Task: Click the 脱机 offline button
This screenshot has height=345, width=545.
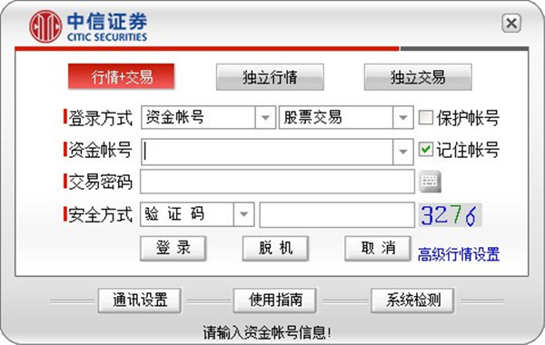Action: tap(275, 248)
